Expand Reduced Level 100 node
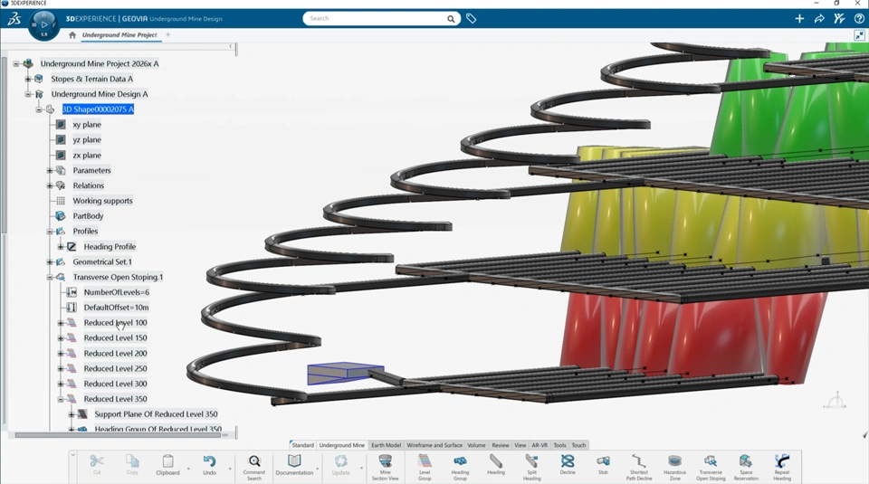Image resolution: width=869 pixels, height=484 pixels. (x=61, y=323)
